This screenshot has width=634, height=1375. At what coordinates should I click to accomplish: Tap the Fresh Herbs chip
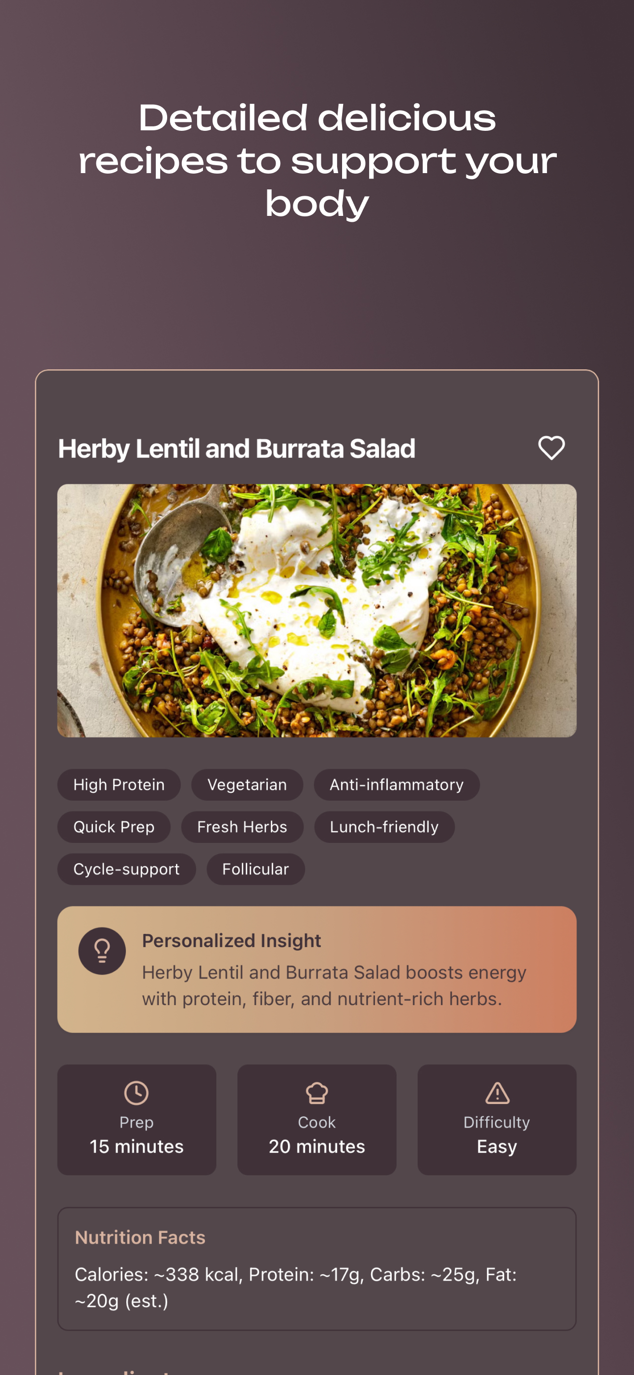click(242, 827)
